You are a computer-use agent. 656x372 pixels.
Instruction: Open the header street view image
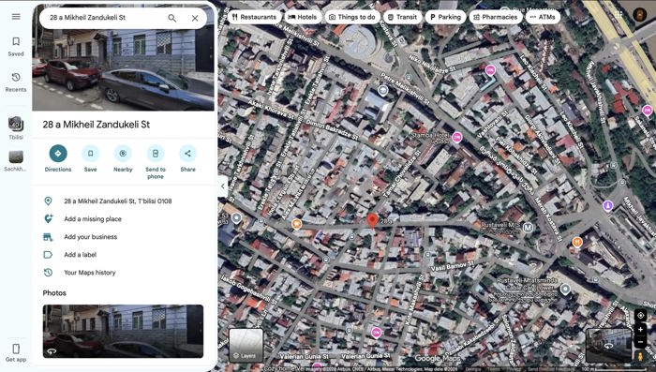(x=123, y=69)
